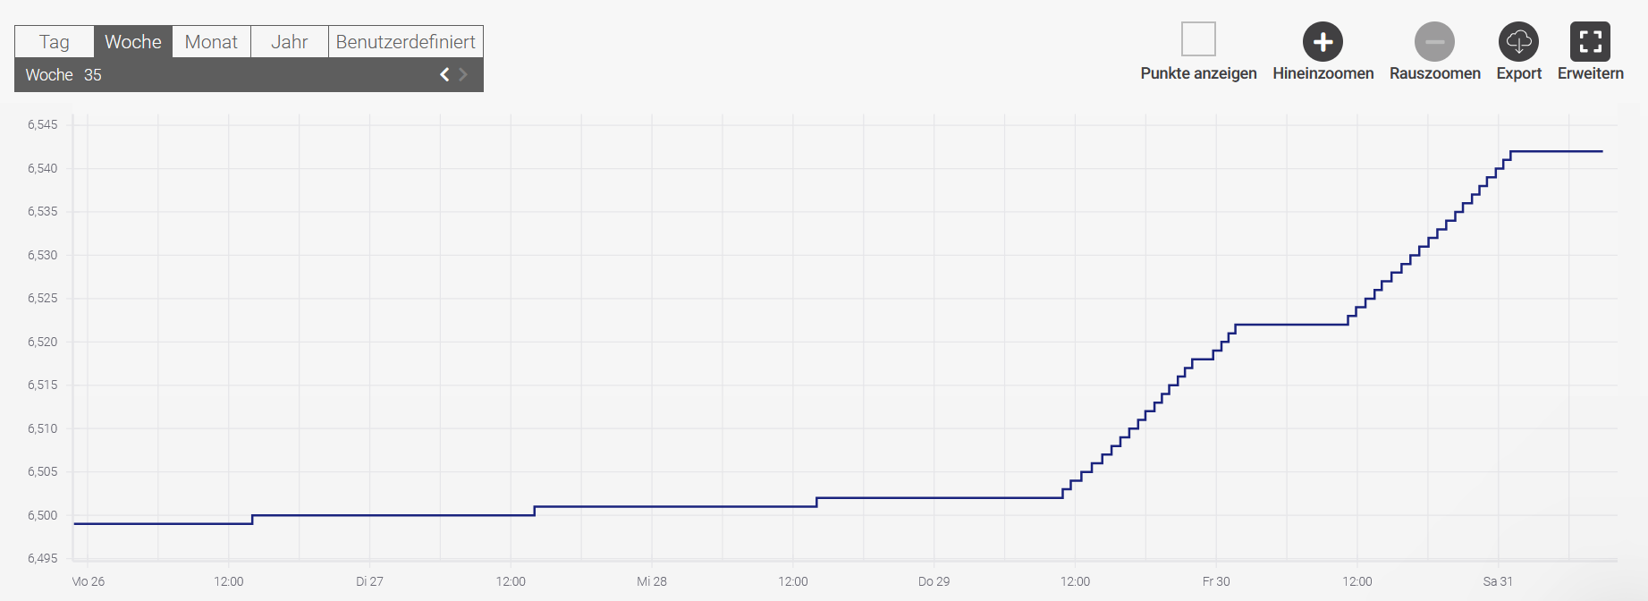Switch to the Monat tab
Image resolution: width=1648 pixels, height=601 pixels.
coord(211,42)
